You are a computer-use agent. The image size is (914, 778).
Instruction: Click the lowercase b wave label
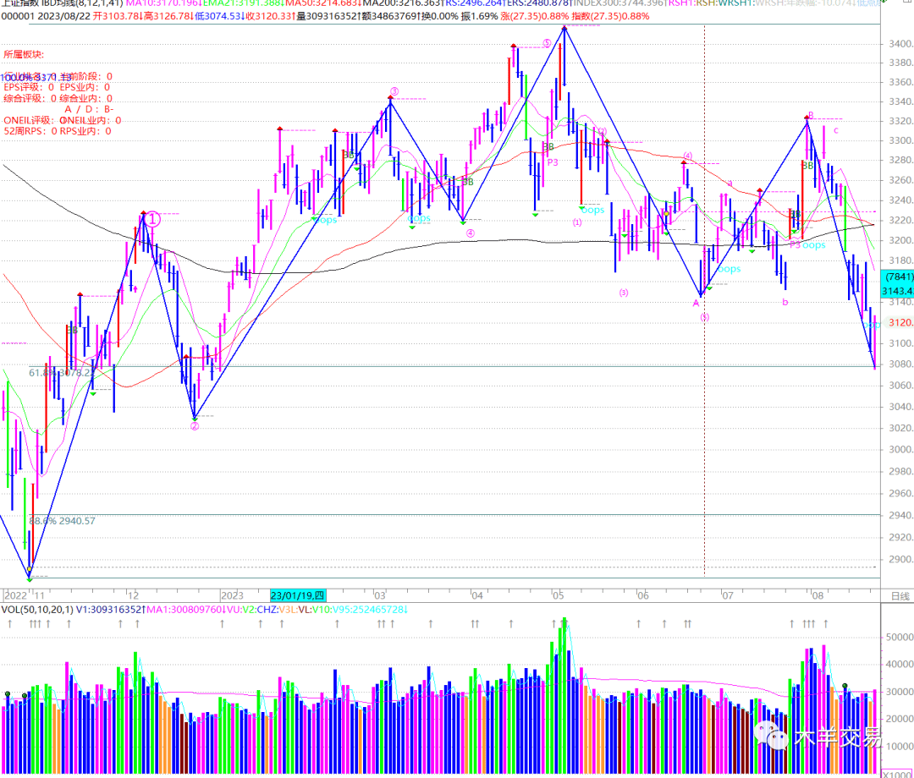pos(785,302)
